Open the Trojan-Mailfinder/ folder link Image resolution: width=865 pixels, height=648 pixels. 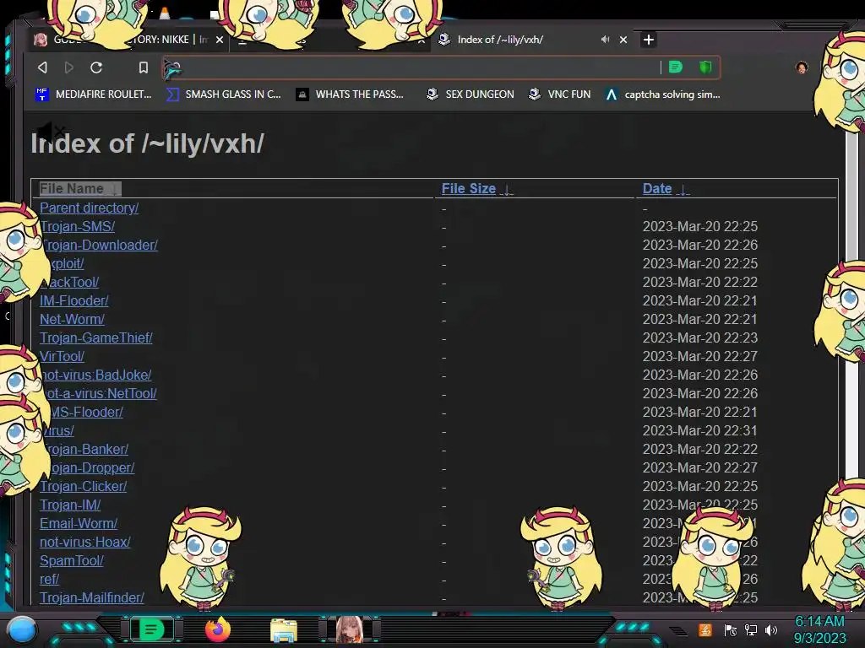91,598
